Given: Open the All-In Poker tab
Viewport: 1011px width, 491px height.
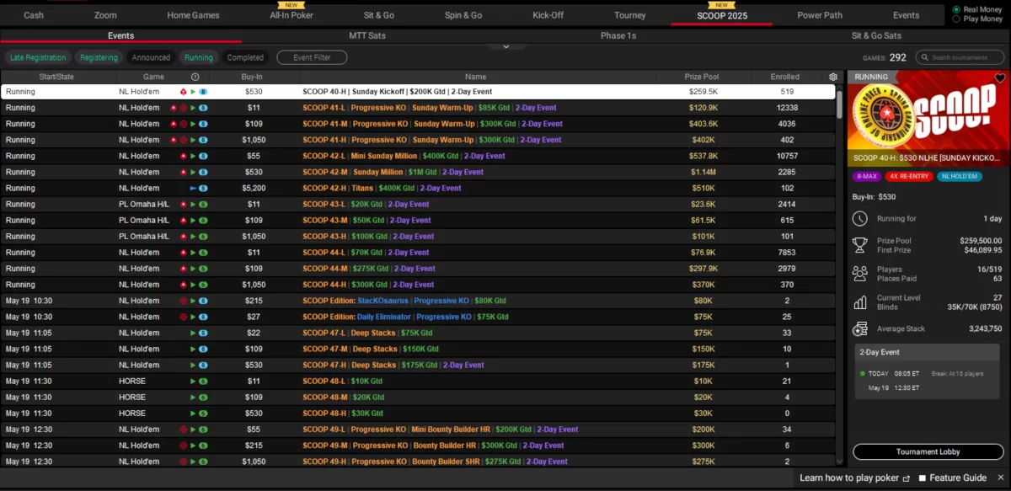Looking at the screenshot, I should (292, 15).
